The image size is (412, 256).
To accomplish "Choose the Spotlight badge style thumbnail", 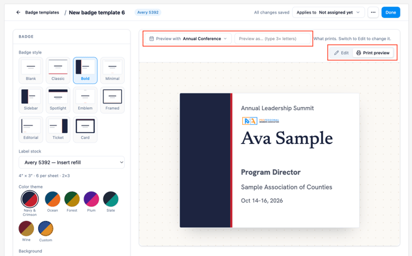I will pos(58,96).
